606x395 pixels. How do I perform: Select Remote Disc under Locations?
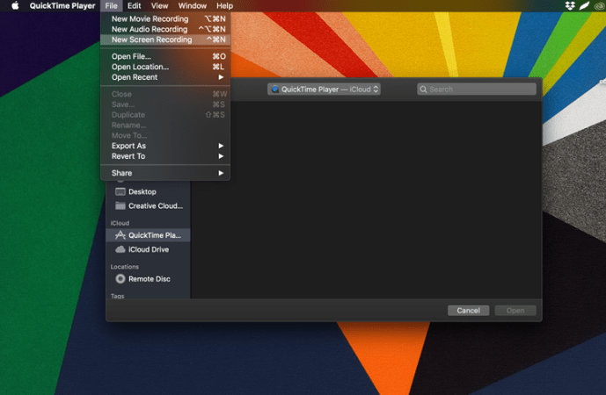[148, 279]
